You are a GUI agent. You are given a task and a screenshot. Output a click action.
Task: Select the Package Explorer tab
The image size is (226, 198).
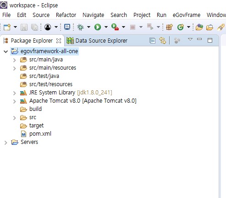pos(32,41)
